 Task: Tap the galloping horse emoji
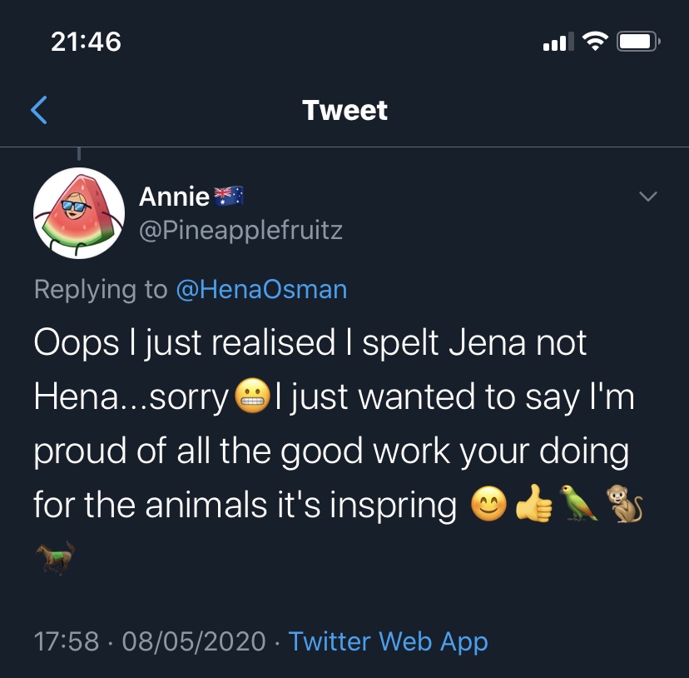[55, 556]
